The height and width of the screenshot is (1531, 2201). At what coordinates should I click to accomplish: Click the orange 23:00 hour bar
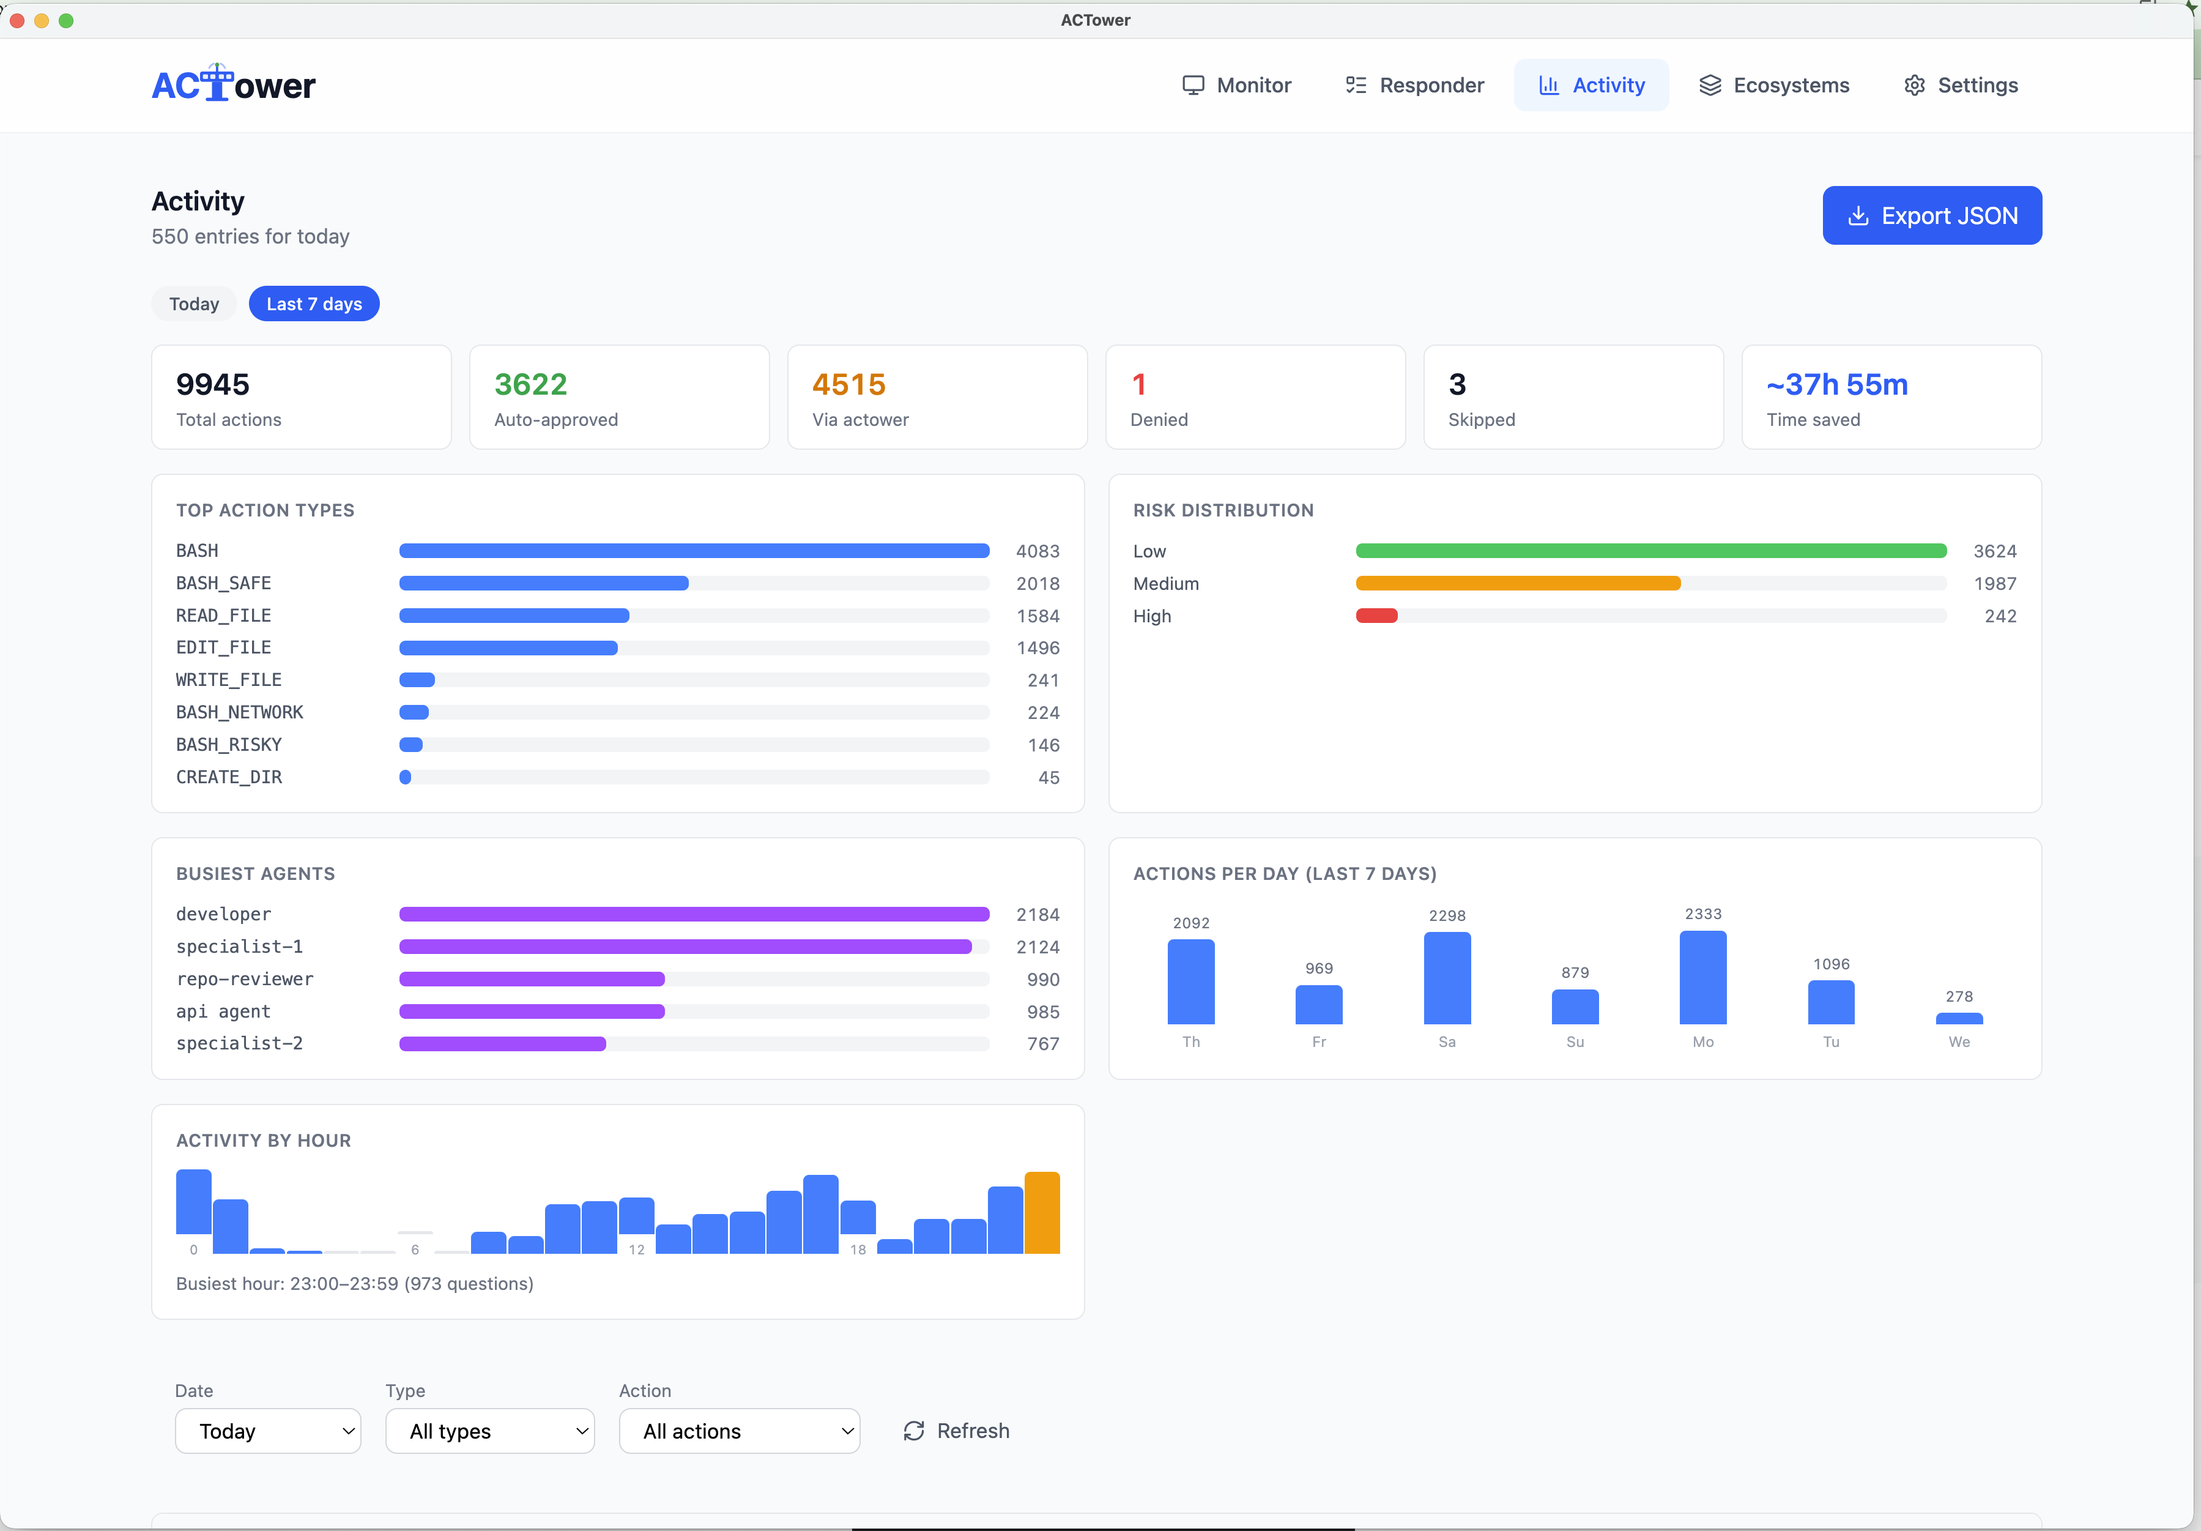point(1042,1212)
